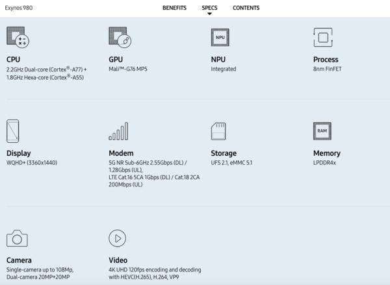Image resolution: width=390 pixels, height=285 pixels.
Task: Click the 8nm FinFET text
Action: pyautogui.click(x=327, y=69)
